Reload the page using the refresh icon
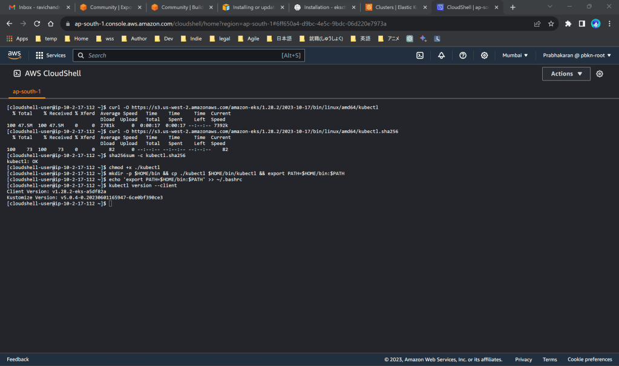 pyautogui.click(x=37, y=24)
